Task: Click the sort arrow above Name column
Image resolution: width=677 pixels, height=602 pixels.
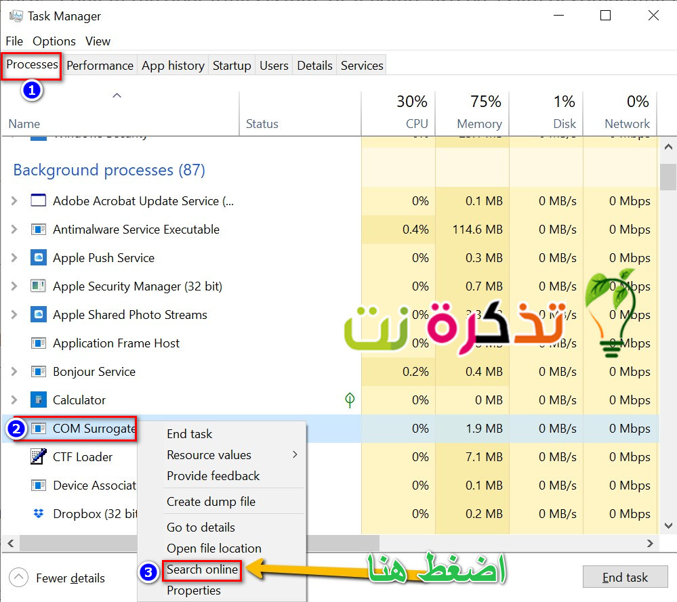Action: coord(117,95)
